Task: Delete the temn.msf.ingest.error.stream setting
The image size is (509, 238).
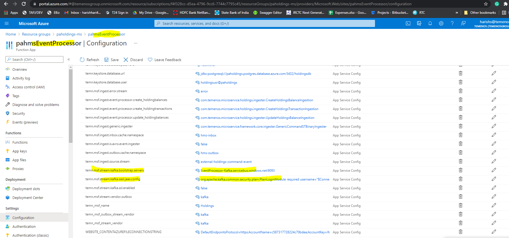Action: tap(460, 91)
